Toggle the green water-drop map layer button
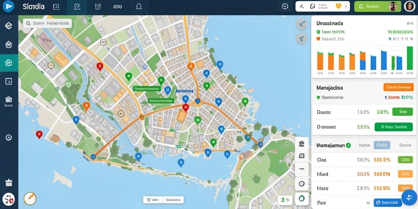This screenshot has height=209, width=418. 302,198
